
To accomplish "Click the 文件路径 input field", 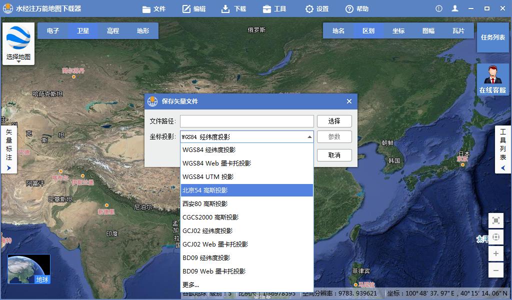I will (x=246, y=121).
